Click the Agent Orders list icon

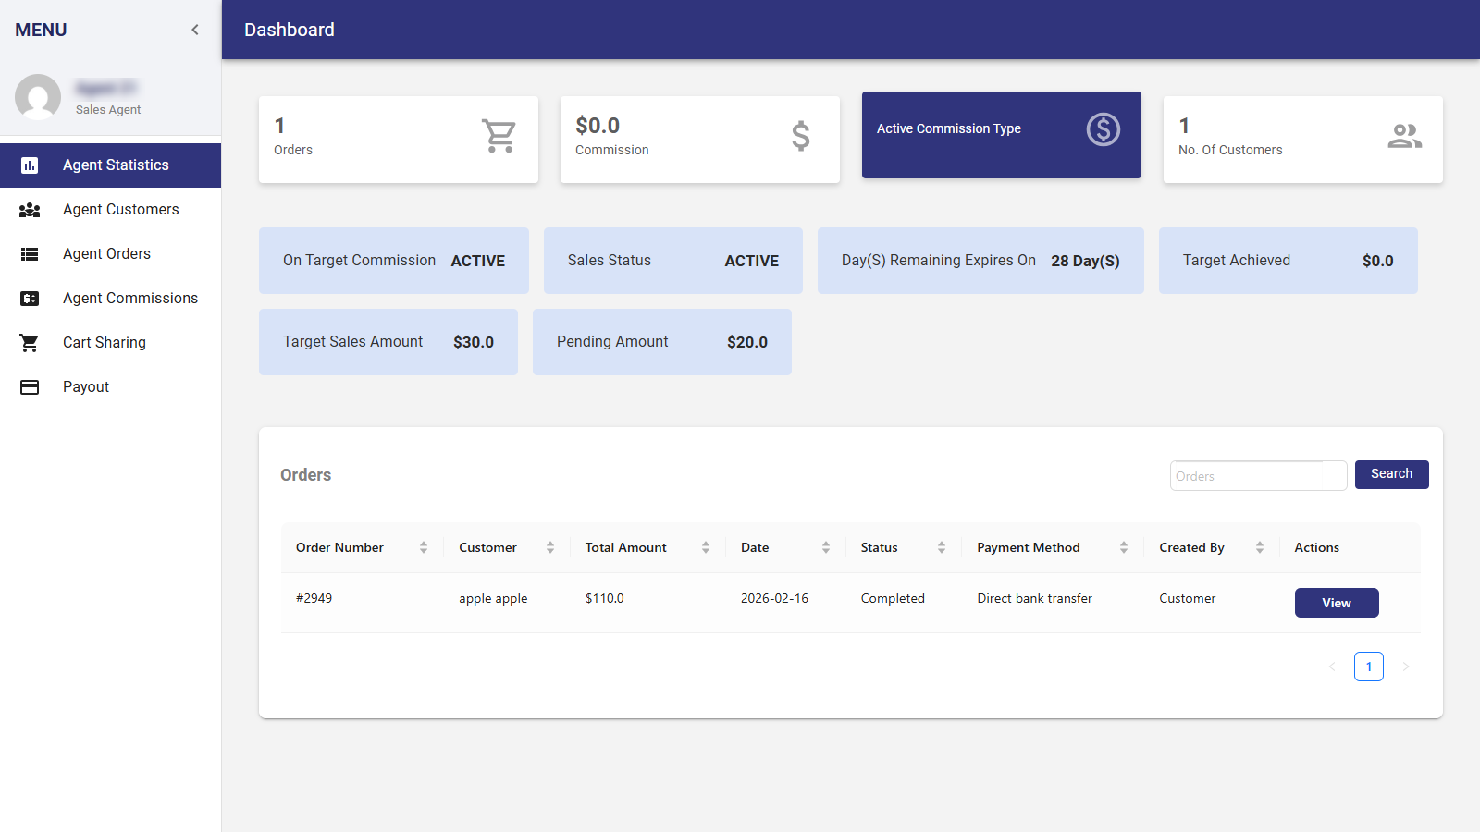pos(30,254)
